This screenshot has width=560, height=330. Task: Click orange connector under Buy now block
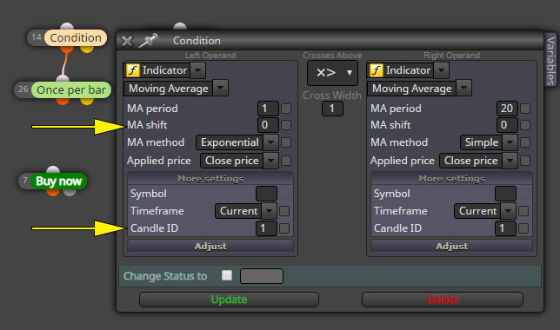pos(53,192)
